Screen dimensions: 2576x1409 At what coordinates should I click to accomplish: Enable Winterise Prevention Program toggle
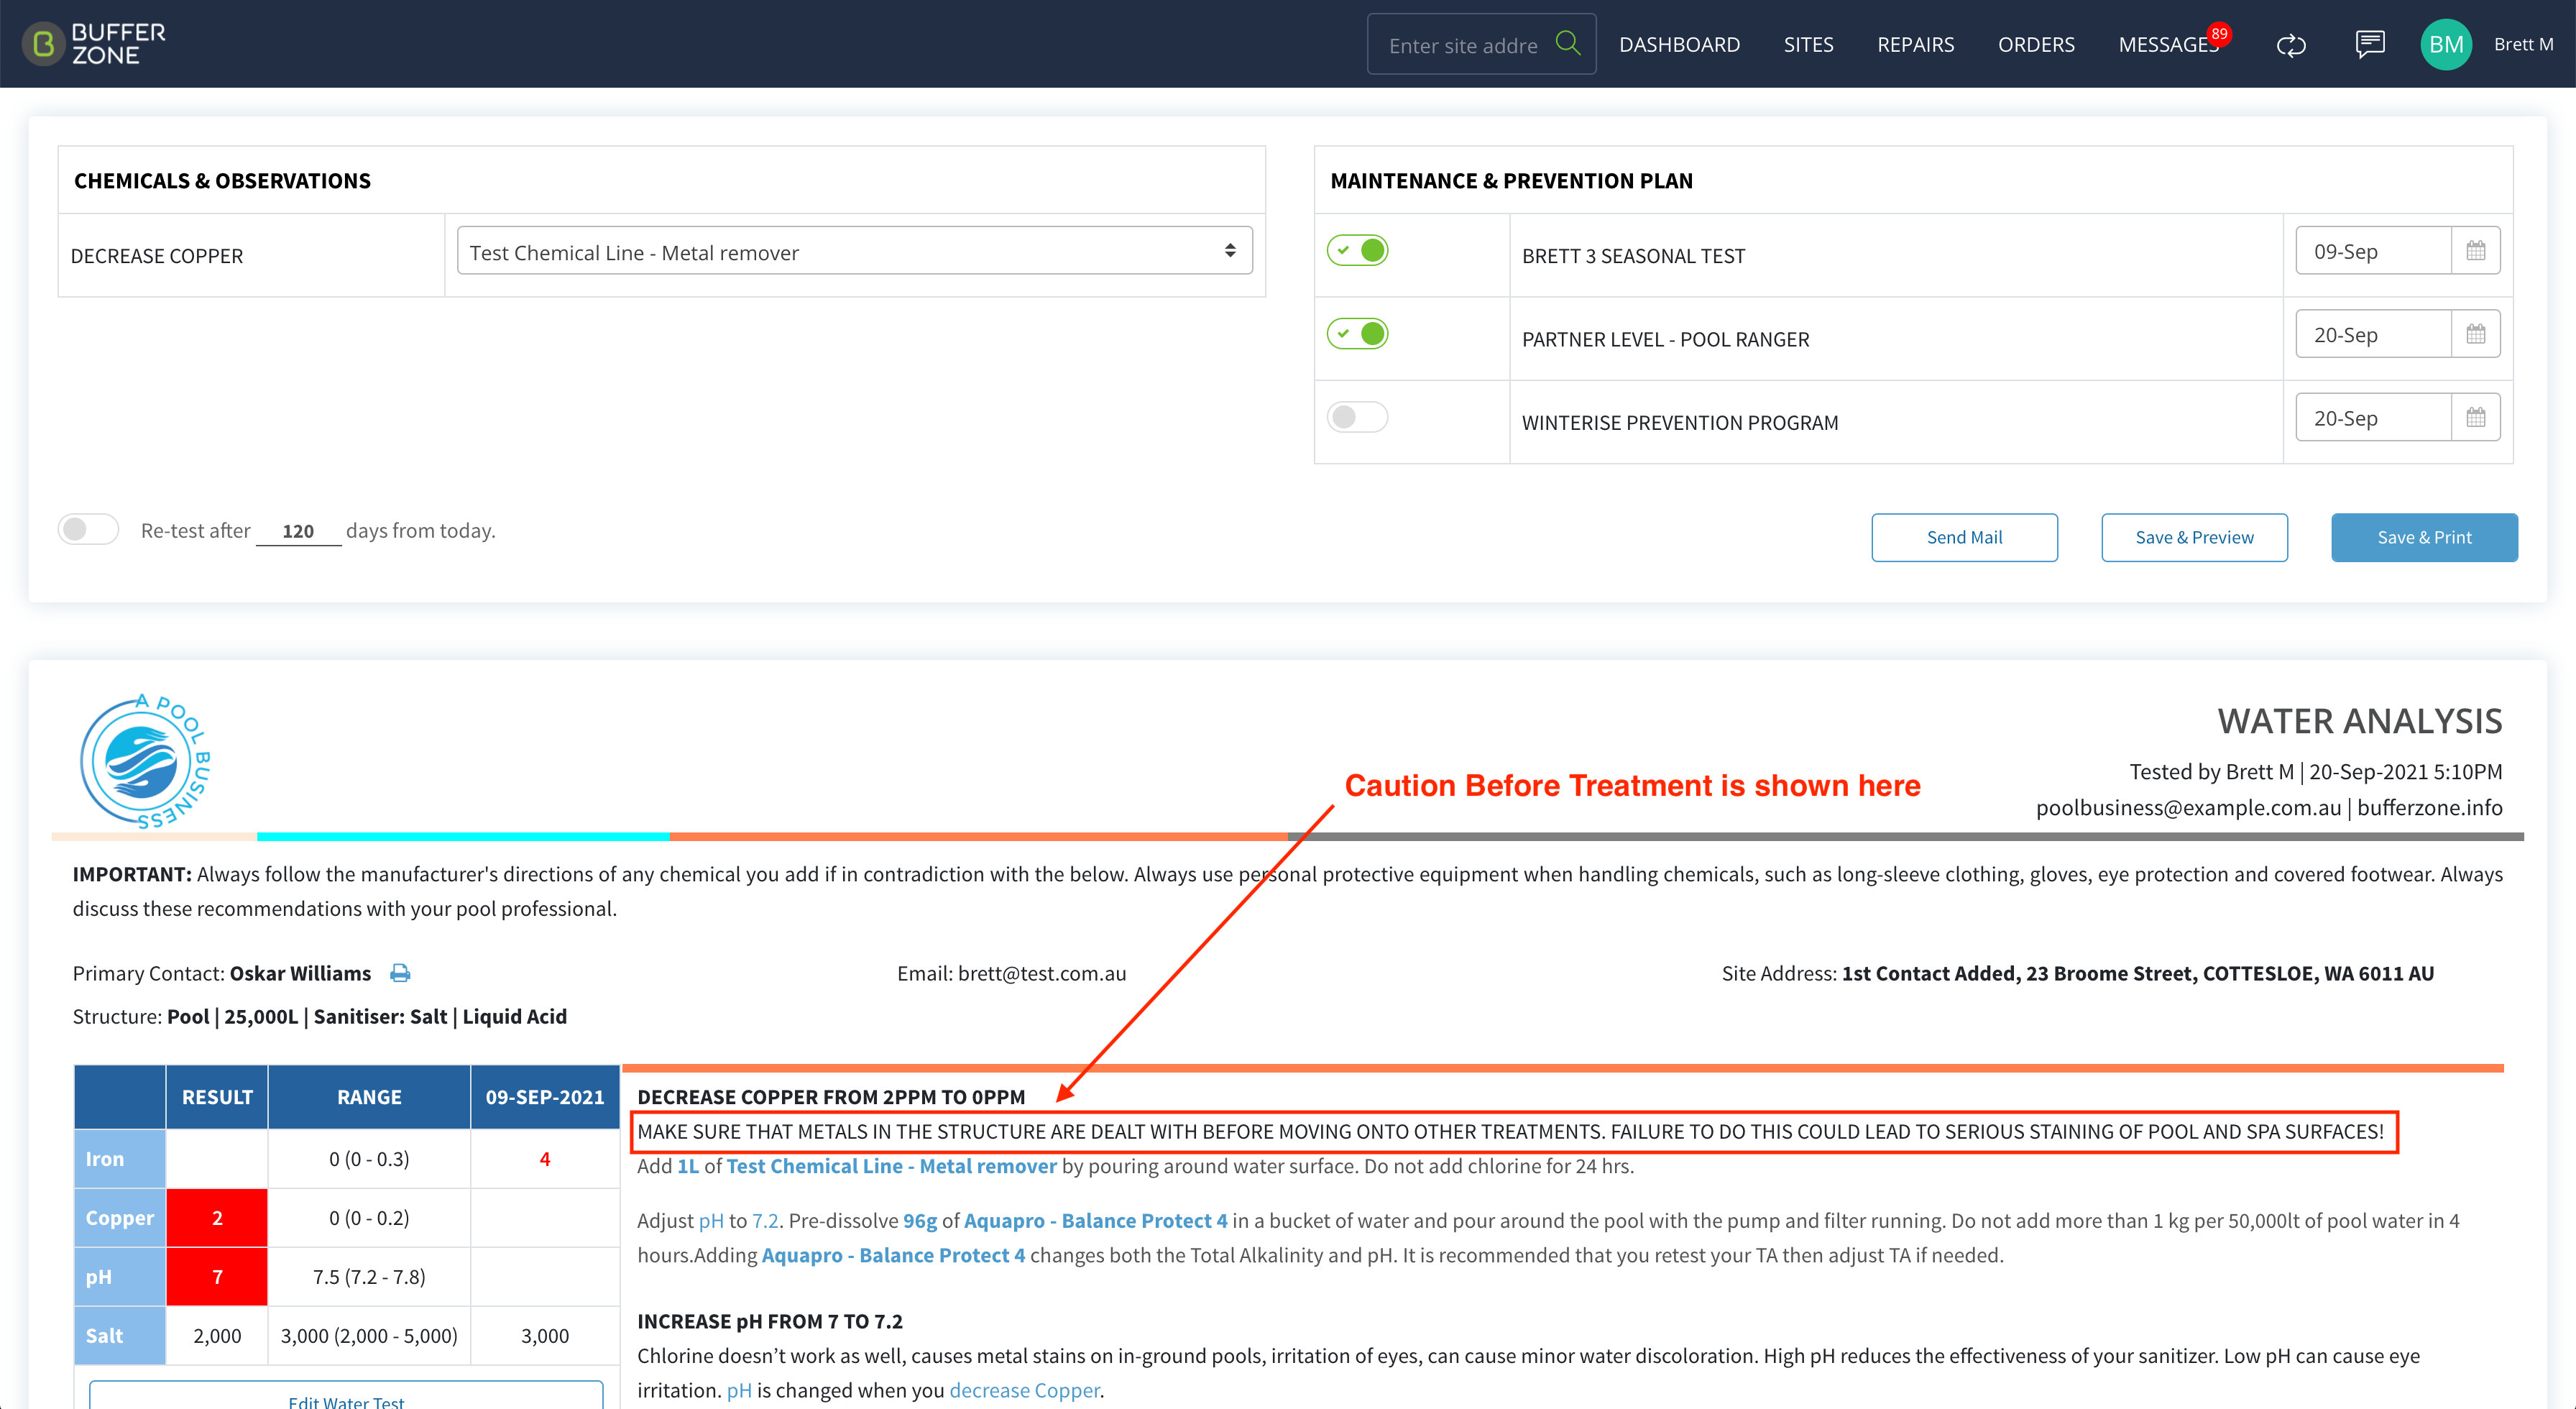click(x=1357, y=417)
